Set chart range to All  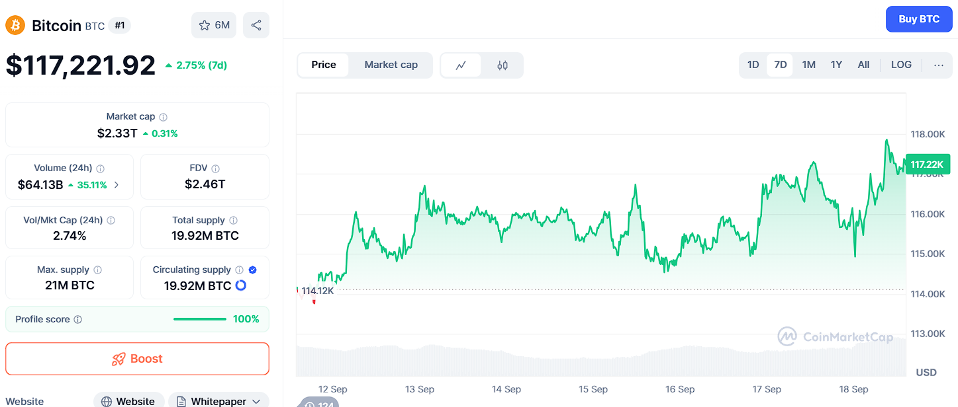pyautogui.click(x=863, y=65)
